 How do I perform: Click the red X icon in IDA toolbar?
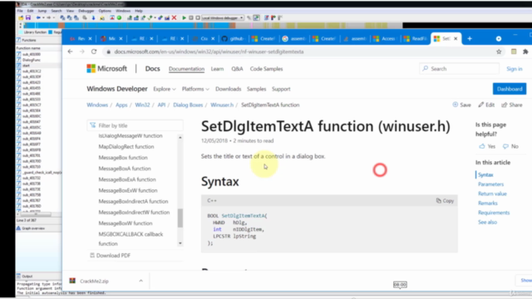point(174,18)
